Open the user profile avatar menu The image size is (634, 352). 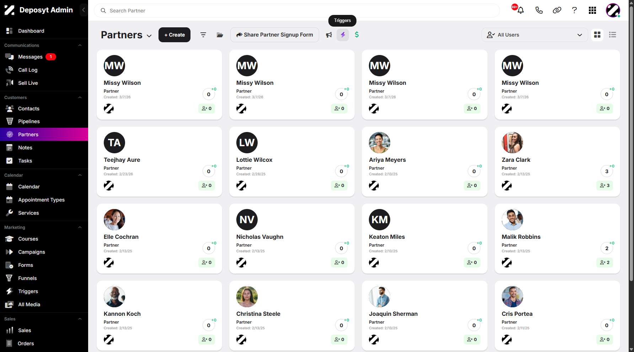[x=613, y=10]
